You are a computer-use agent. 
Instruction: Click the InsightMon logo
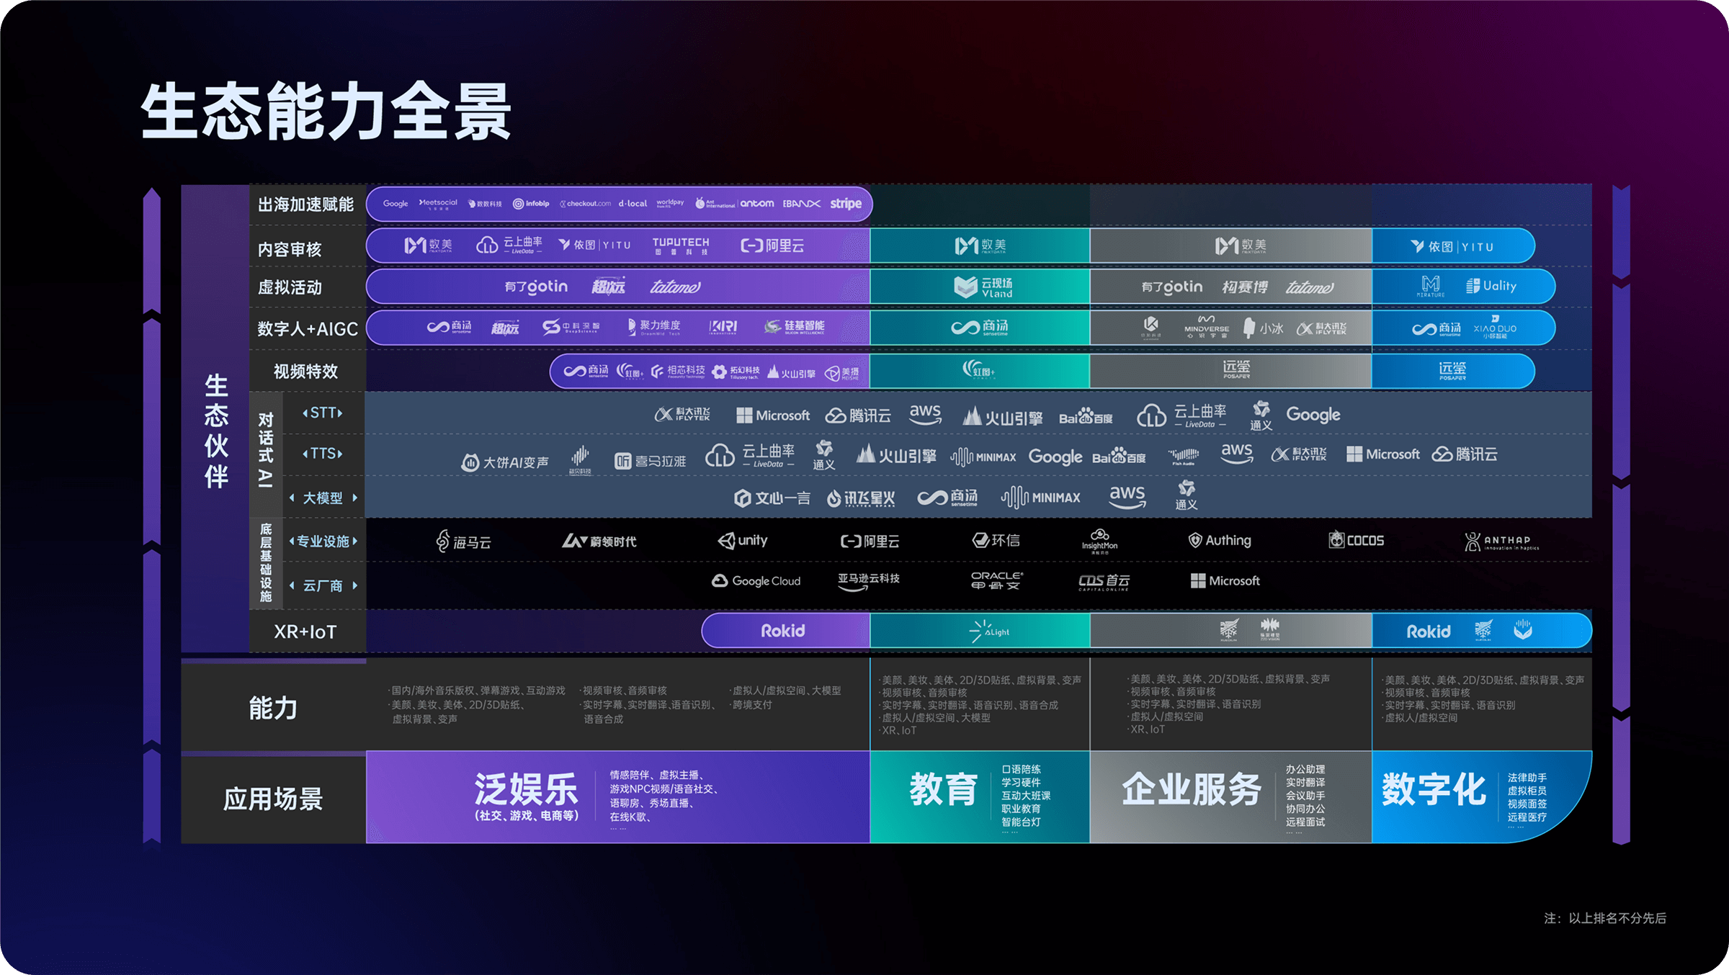tap(1099, 542)
